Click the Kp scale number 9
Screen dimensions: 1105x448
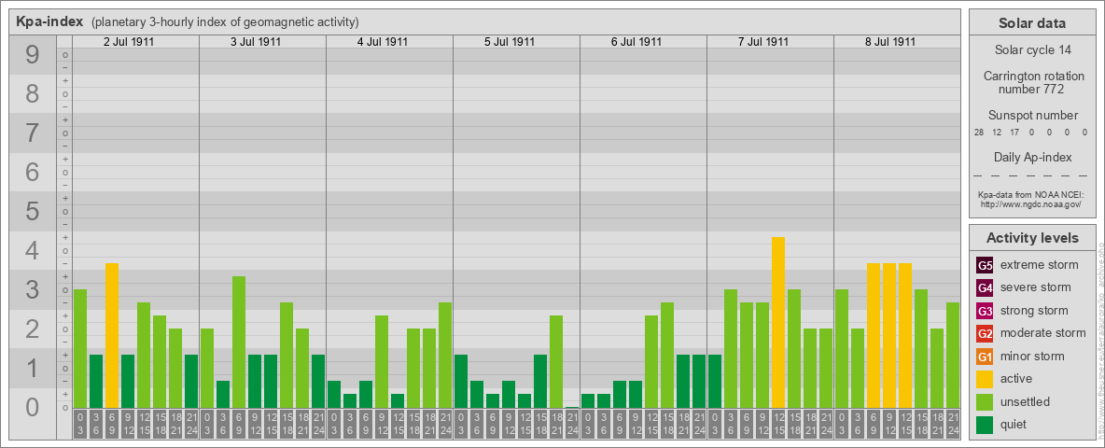[x=33, y=55]
